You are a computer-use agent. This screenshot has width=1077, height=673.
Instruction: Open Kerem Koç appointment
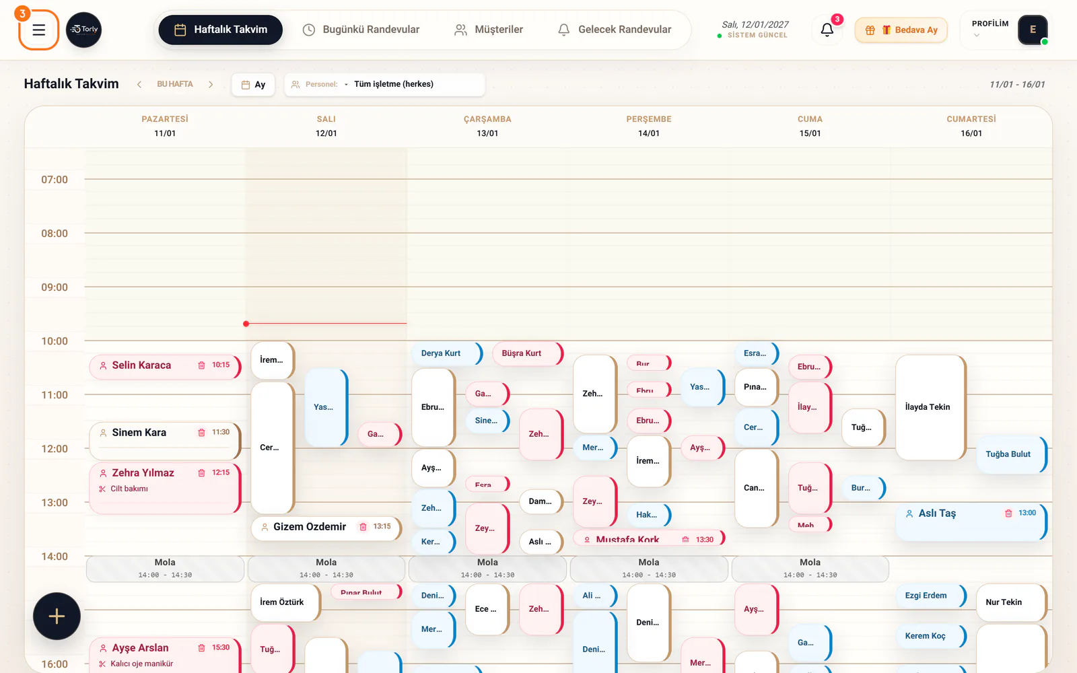(x=931, y=636)
